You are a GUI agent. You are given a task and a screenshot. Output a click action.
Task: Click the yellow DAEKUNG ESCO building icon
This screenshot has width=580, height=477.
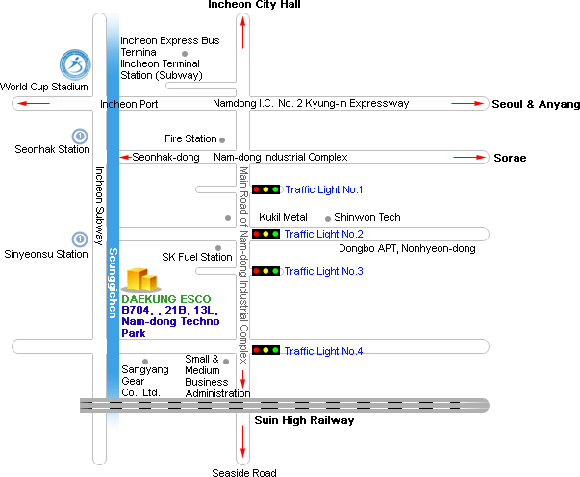141,280
